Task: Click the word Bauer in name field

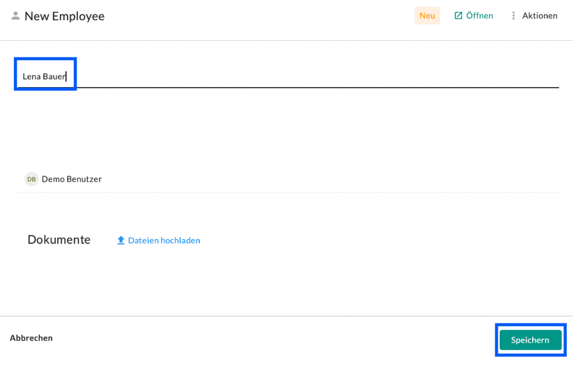Action: (54, 77)
